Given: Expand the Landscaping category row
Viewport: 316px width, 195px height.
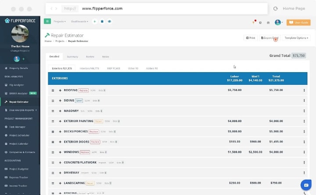Looking at the screenshot, I should 60,183.
